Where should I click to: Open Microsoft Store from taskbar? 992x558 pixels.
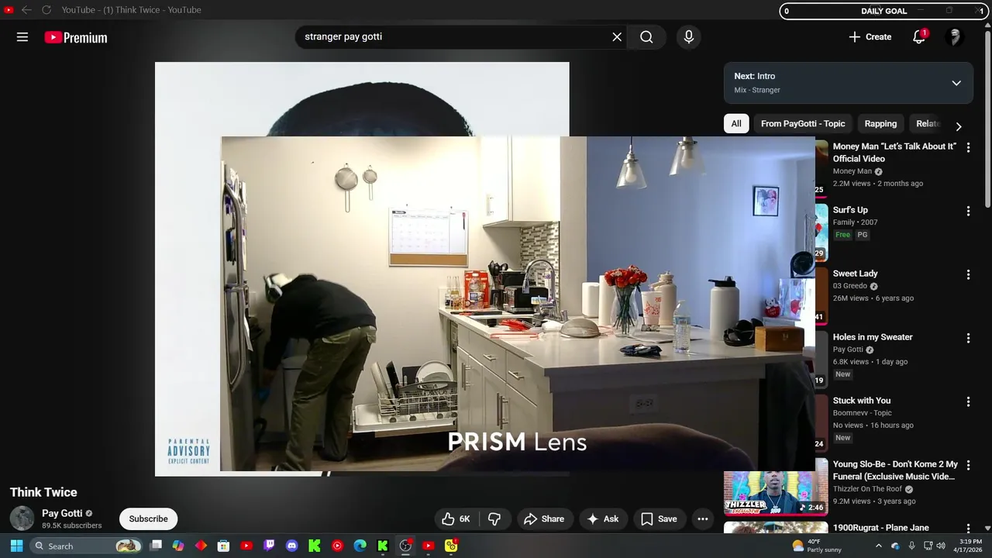pos(223,546)
